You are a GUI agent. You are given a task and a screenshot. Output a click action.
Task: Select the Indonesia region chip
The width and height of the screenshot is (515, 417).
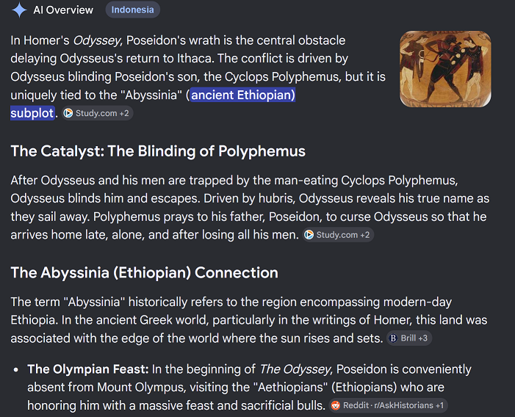coord(132,10)
